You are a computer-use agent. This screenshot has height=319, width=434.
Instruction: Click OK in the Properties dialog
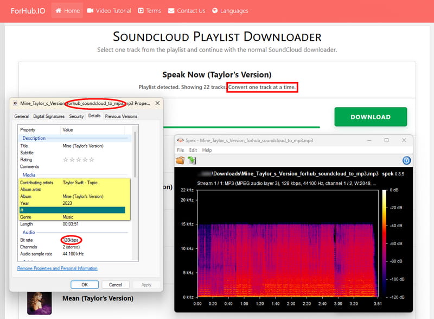(85, 285)
